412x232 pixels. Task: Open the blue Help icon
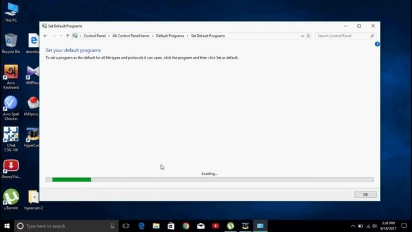coord(377,44)
